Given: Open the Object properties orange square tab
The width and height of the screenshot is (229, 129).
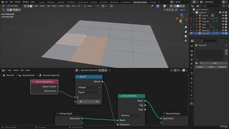Looking at the screenshot, I should 192,78.
